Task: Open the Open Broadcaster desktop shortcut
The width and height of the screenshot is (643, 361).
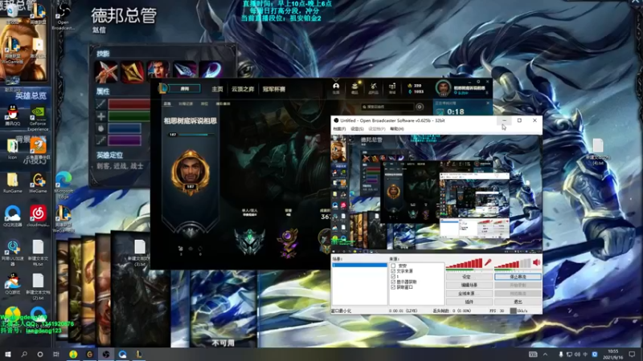Action: [63, 17]
